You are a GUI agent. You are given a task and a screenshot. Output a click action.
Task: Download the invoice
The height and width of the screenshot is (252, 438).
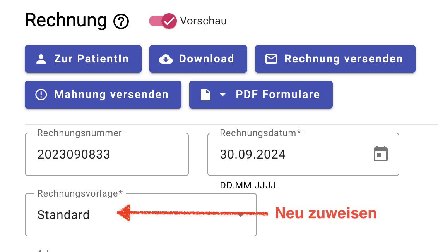tap(198, 59)
